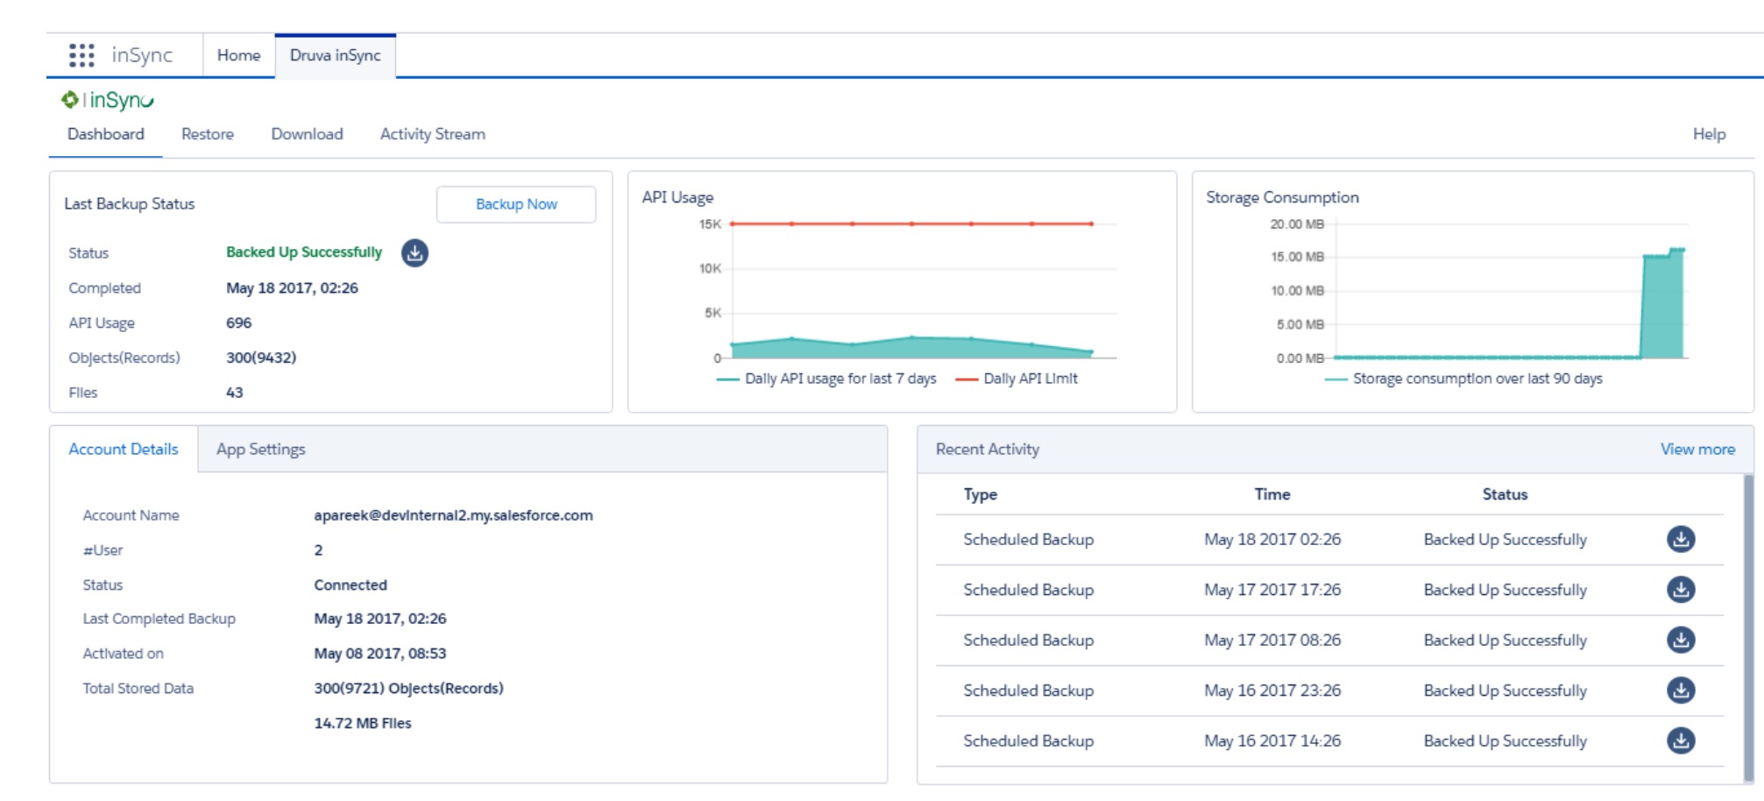This screenshot has width=1764, height=801.
Task: Open the Help link
Action: pos(1708,134)
